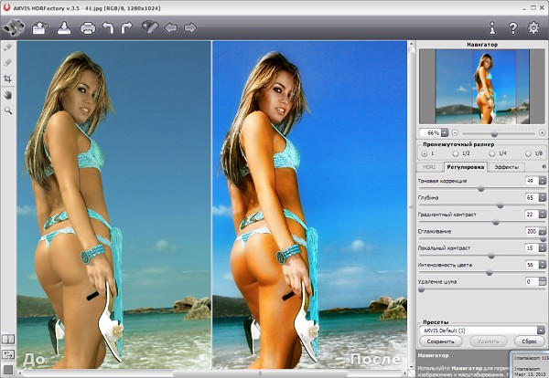The image size is (549, 378).
Task: Open the AKVIS Default presets dropdown
Action: 542,330
